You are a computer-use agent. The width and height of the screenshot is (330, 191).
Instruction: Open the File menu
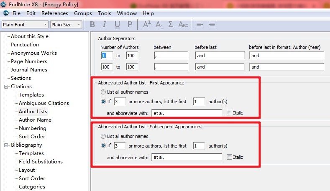16,13
